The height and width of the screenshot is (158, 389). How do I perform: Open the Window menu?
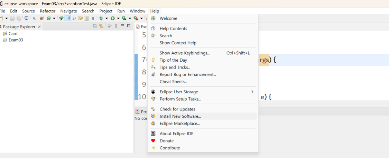137,11
